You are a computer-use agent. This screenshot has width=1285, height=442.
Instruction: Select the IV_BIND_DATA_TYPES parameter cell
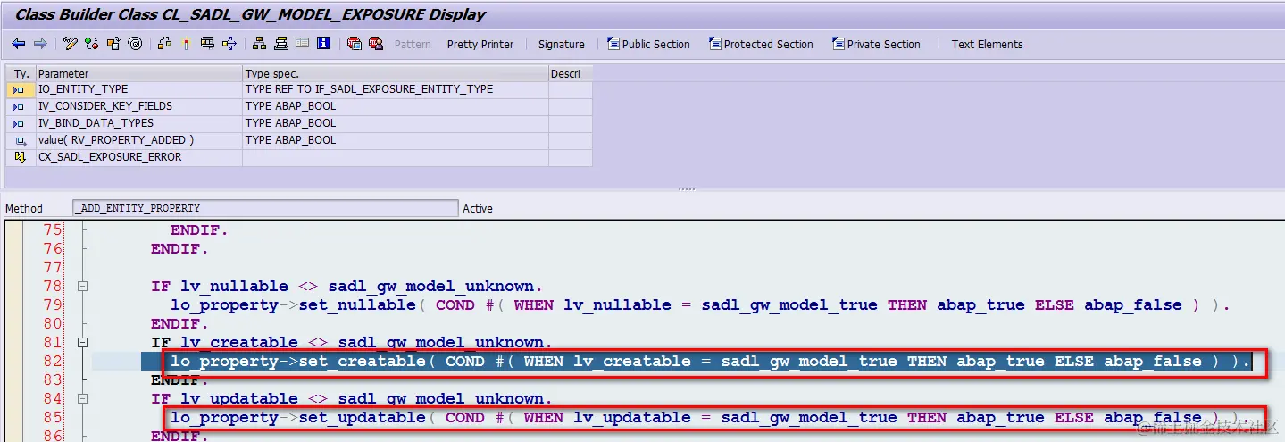pyautogui.click(x=138, y=123)
